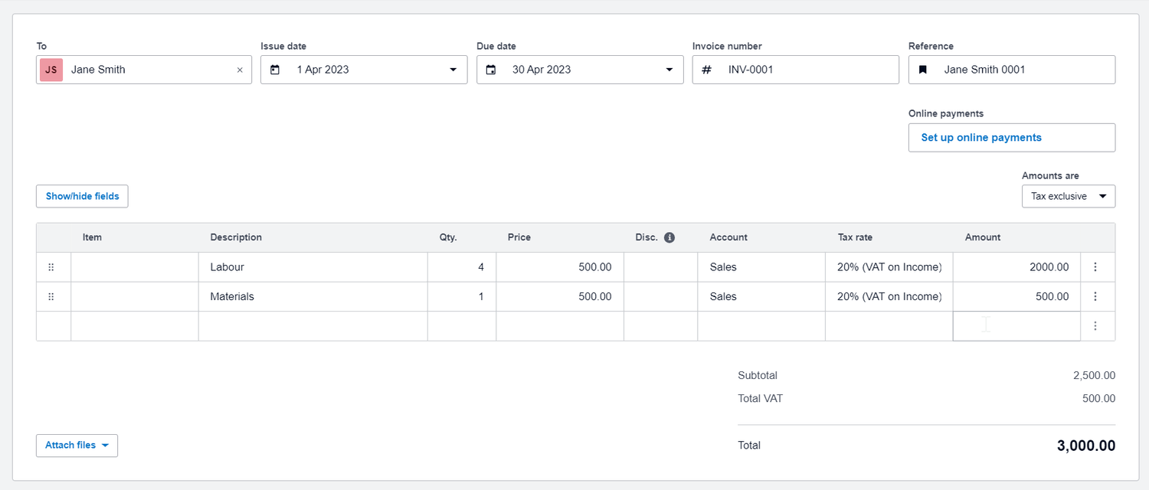Click the JS contact avatar badge
The height and width of the screenshot is (490, 1149).
(x=51, y=70)
